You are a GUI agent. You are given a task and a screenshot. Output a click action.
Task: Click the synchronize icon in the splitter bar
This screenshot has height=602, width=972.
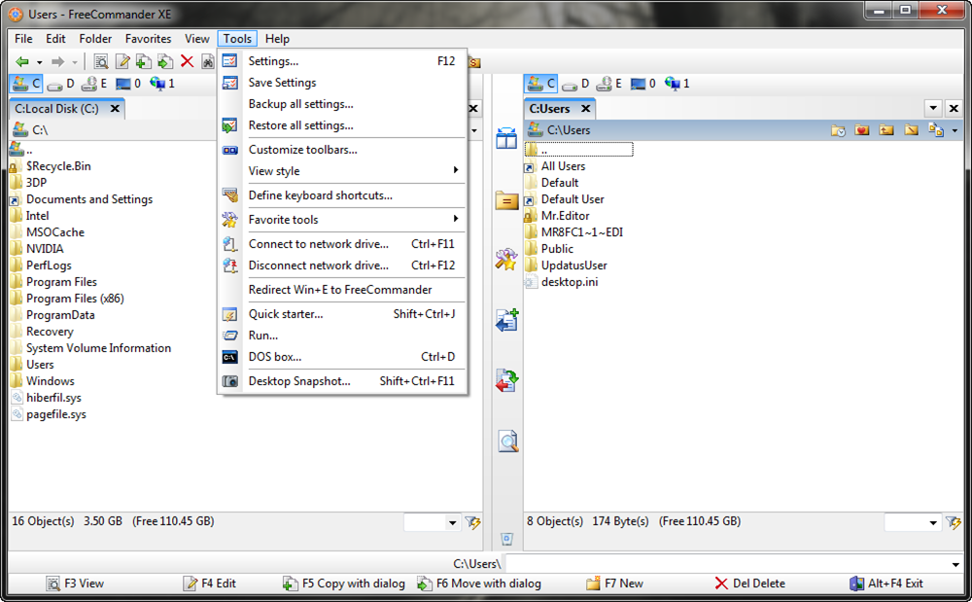tap(506, 380)
